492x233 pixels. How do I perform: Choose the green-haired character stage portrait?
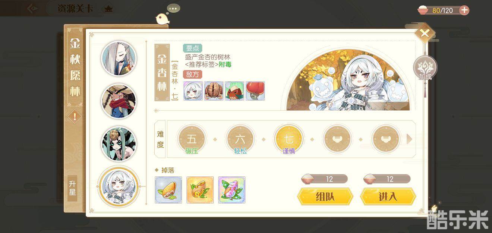point(119,144)
